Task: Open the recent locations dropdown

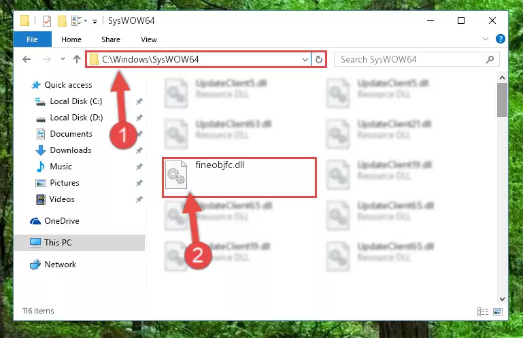Action: pos(63,59)
